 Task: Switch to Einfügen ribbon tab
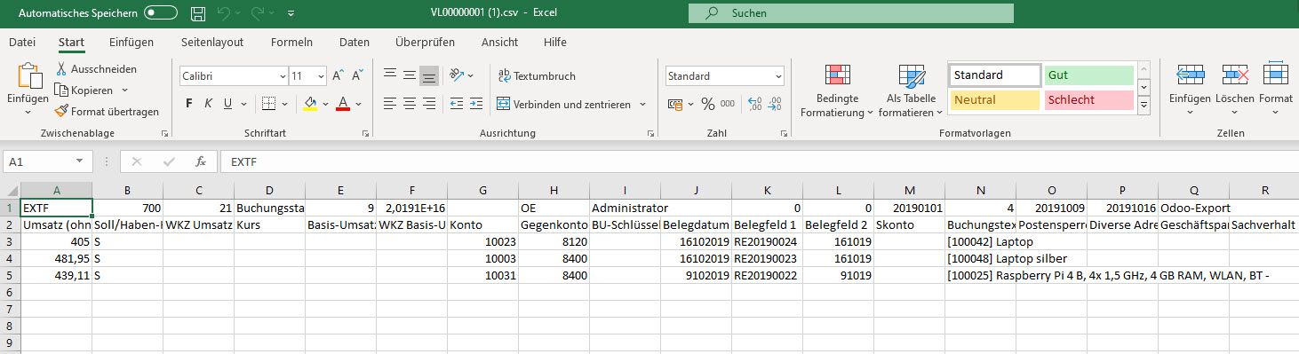[131, 42]
